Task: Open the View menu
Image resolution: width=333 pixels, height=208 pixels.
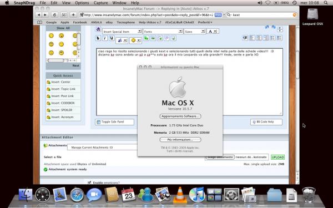Action: pyautogui.click(x=66, y=3)
